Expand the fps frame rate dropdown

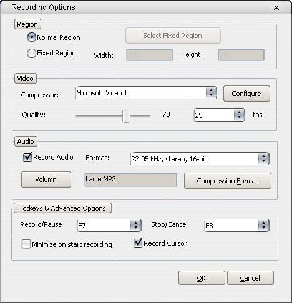(x=220, y=115)
